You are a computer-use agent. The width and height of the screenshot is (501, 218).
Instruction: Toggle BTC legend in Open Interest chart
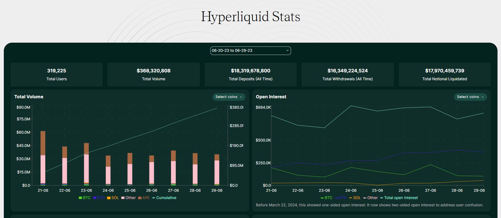326,198
